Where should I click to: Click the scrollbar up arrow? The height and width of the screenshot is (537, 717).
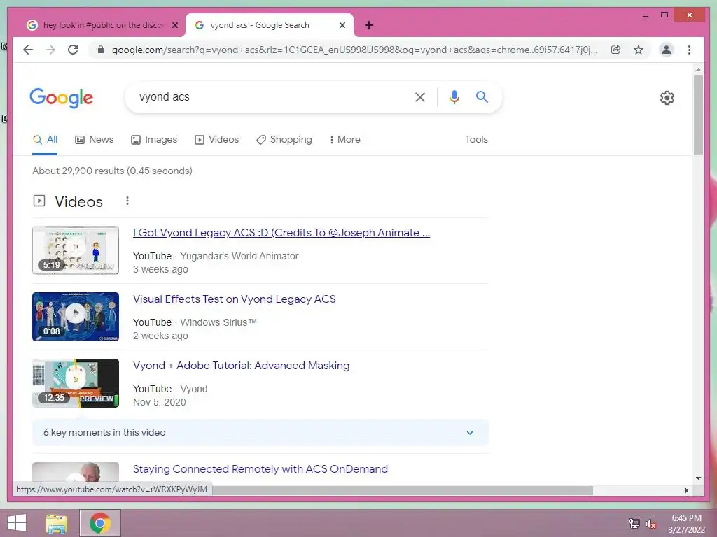pyautogui.click(x=698, y=69)
